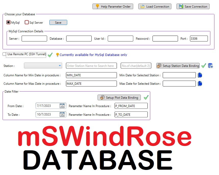
Task: Click Min Date for Selected Station field
Action: click(179, 75)
